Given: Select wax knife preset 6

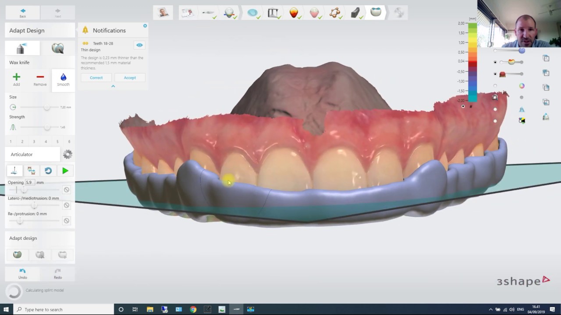Looking at the screenshot, I should [x=69, y=142].
